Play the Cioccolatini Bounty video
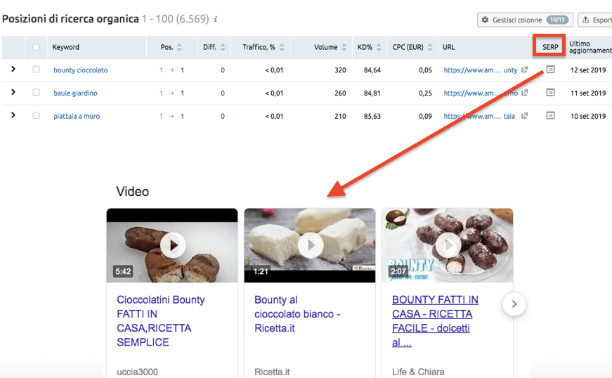 [x=173, y=245]
